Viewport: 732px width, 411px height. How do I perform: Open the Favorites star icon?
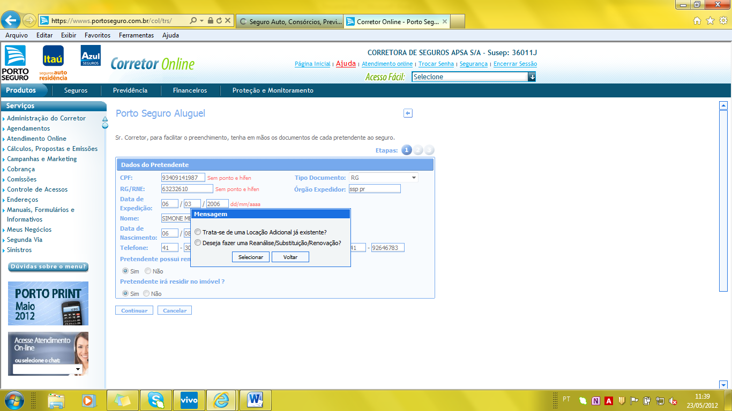(710, 21)
